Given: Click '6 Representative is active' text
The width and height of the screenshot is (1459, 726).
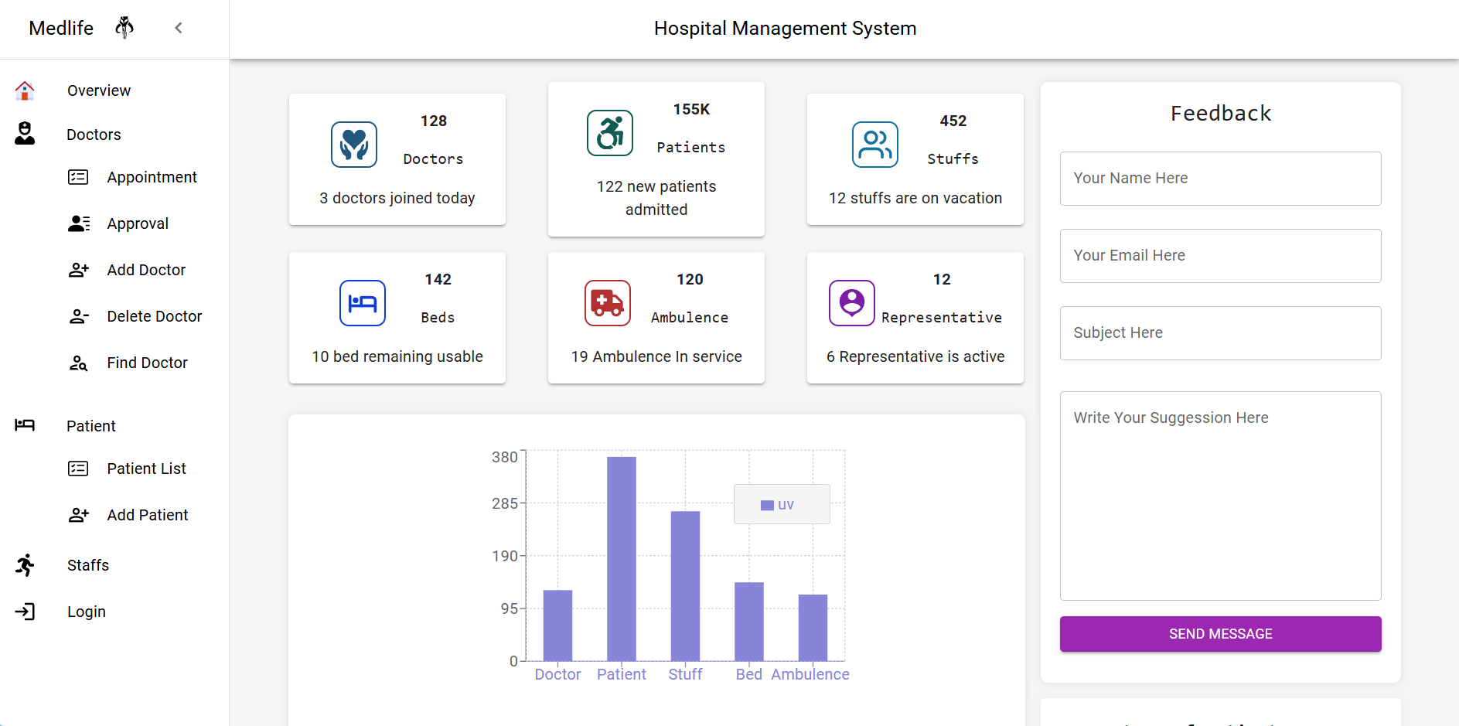Looking at the screenshot, I should coord(915,356).
